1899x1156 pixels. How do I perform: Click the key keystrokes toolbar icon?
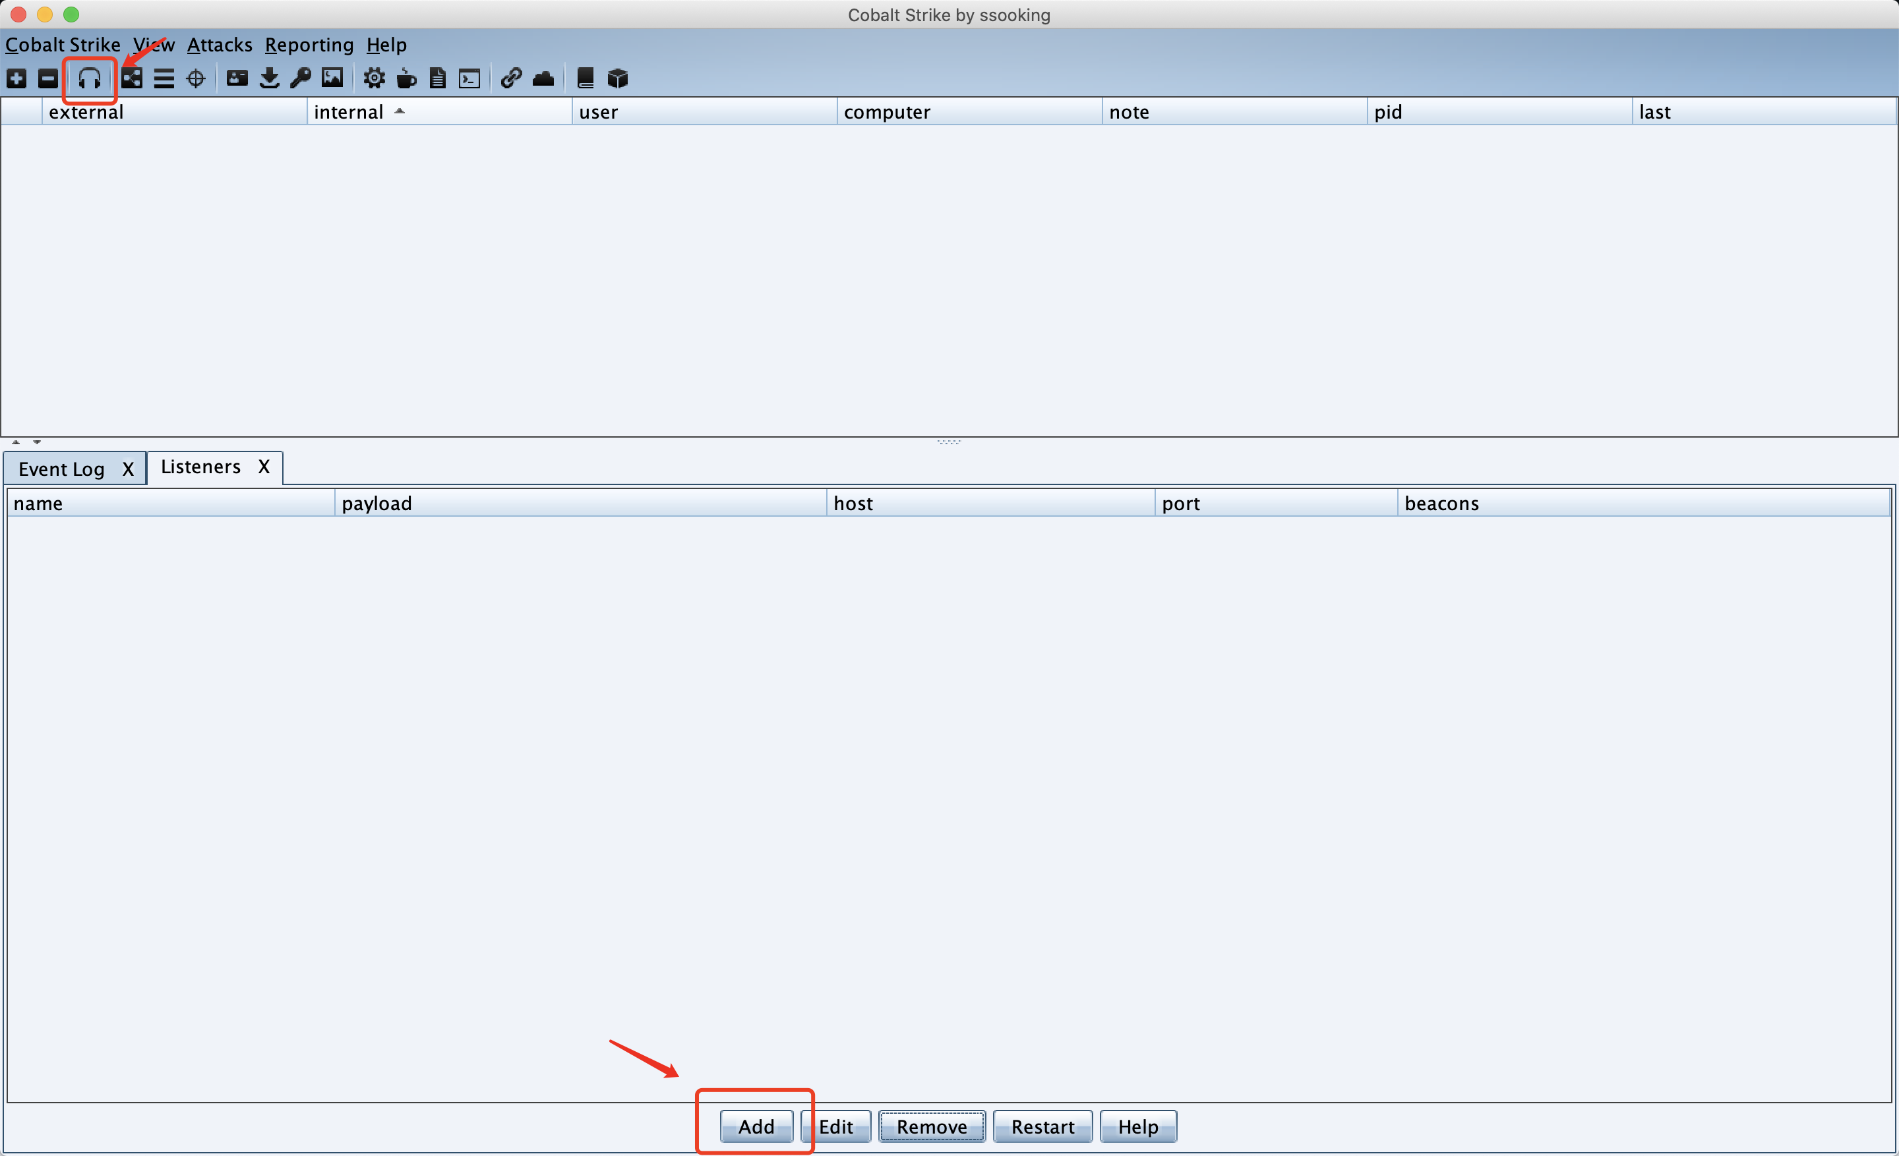pos(301,78)
